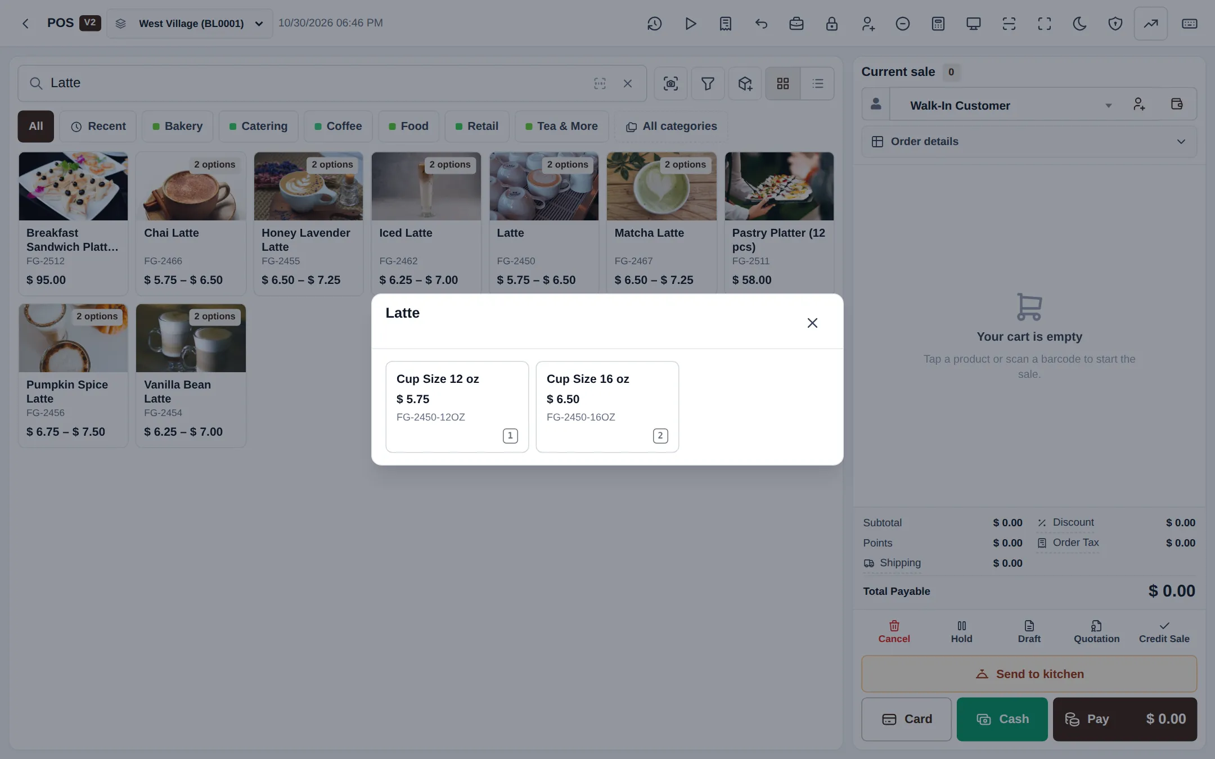Open the receipt icon in top toolbar
1215x759 pixels.
726,24
